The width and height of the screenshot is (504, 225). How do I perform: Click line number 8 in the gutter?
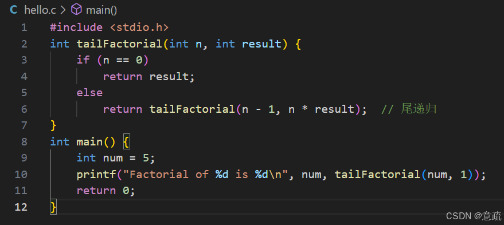click(x=24, y=142)
